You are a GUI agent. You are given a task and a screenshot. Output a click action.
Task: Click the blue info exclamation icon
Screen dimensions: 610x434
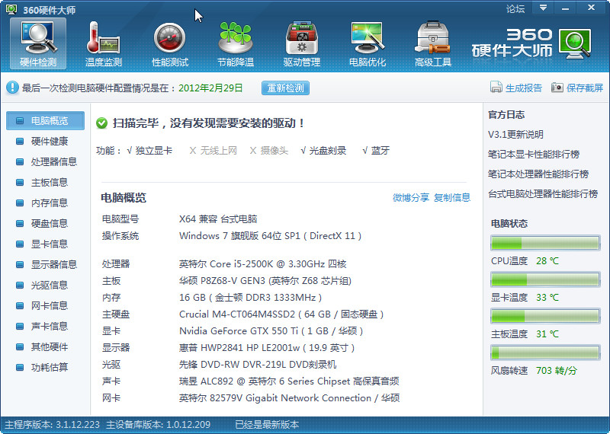coord(12,88)
